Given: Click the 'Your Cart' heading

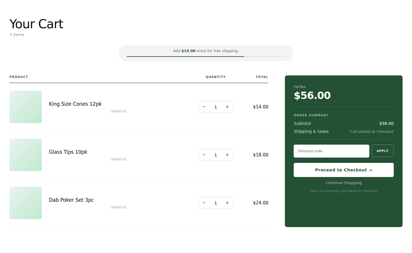Looking at the screenshot, I should (36, 24).
